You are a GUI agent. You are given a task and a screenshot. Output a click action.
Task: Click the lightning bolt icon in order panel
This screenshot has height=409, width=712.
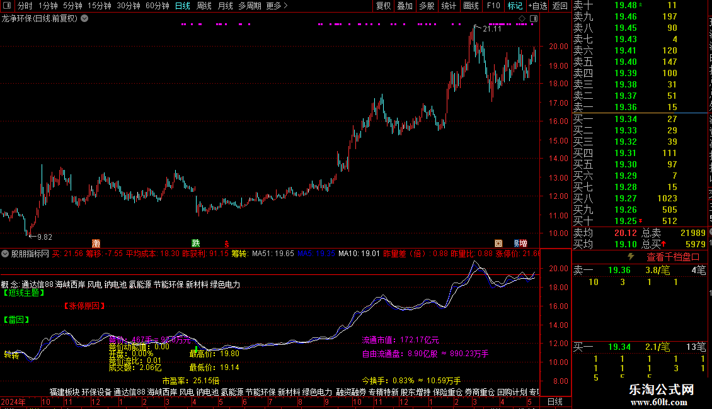[631, 257]
